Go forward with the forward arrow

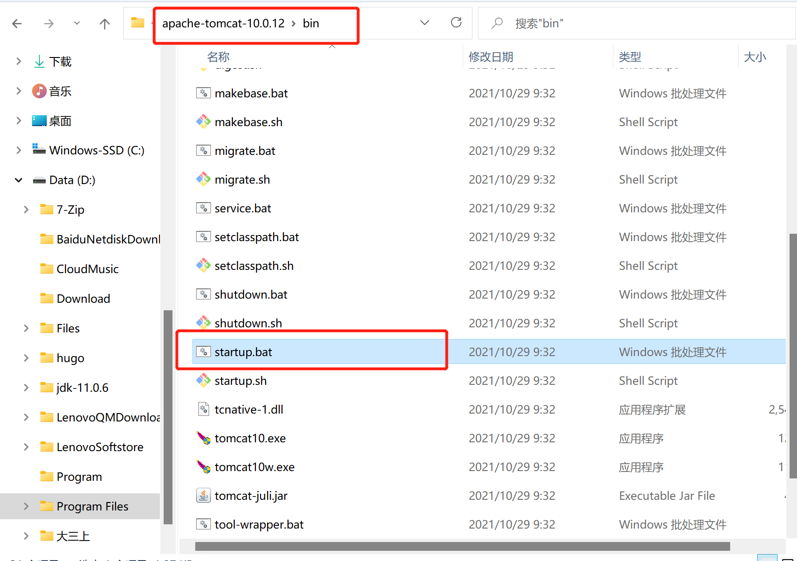click(x=49, y=24)
